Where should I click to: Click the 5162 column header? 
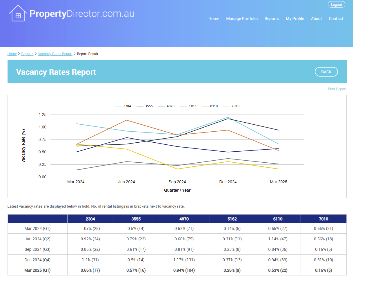click(x=232, y=219)
